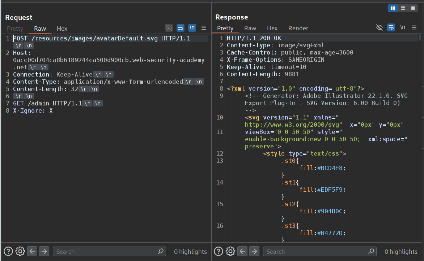The width and height of the screenshot is (424, 261).
Task: Go to next match in Request search
Action: [x=44, y=251]
